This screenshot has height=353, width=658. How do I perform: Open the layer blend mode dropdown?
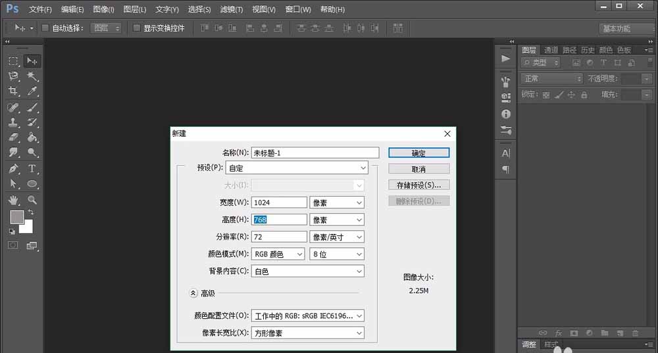(x=552, y=78)
